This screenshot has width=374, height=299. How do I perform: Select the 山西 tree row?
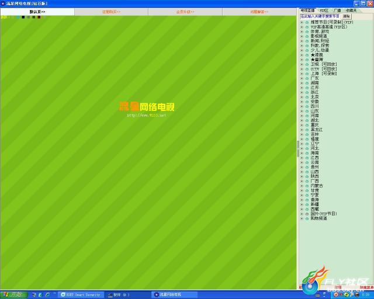pos(314,172)
